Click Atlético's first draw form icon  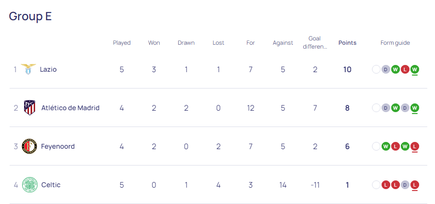[385, 108]
